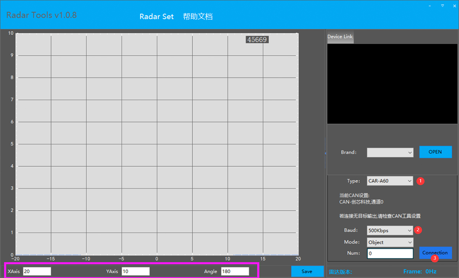This screenshot has width=459, height=278.
Task: Click the Save button
Action: (307, 271)
